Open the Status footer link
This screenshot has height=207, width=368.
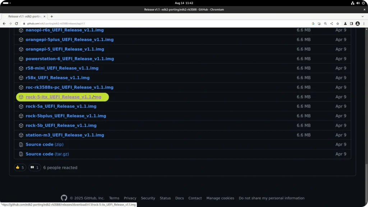[x=165, y=198]
